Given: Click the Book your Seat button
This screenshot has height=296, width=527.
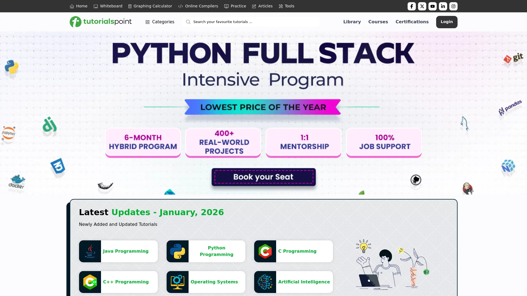Looking at the screenshot, I should point(263,177).
